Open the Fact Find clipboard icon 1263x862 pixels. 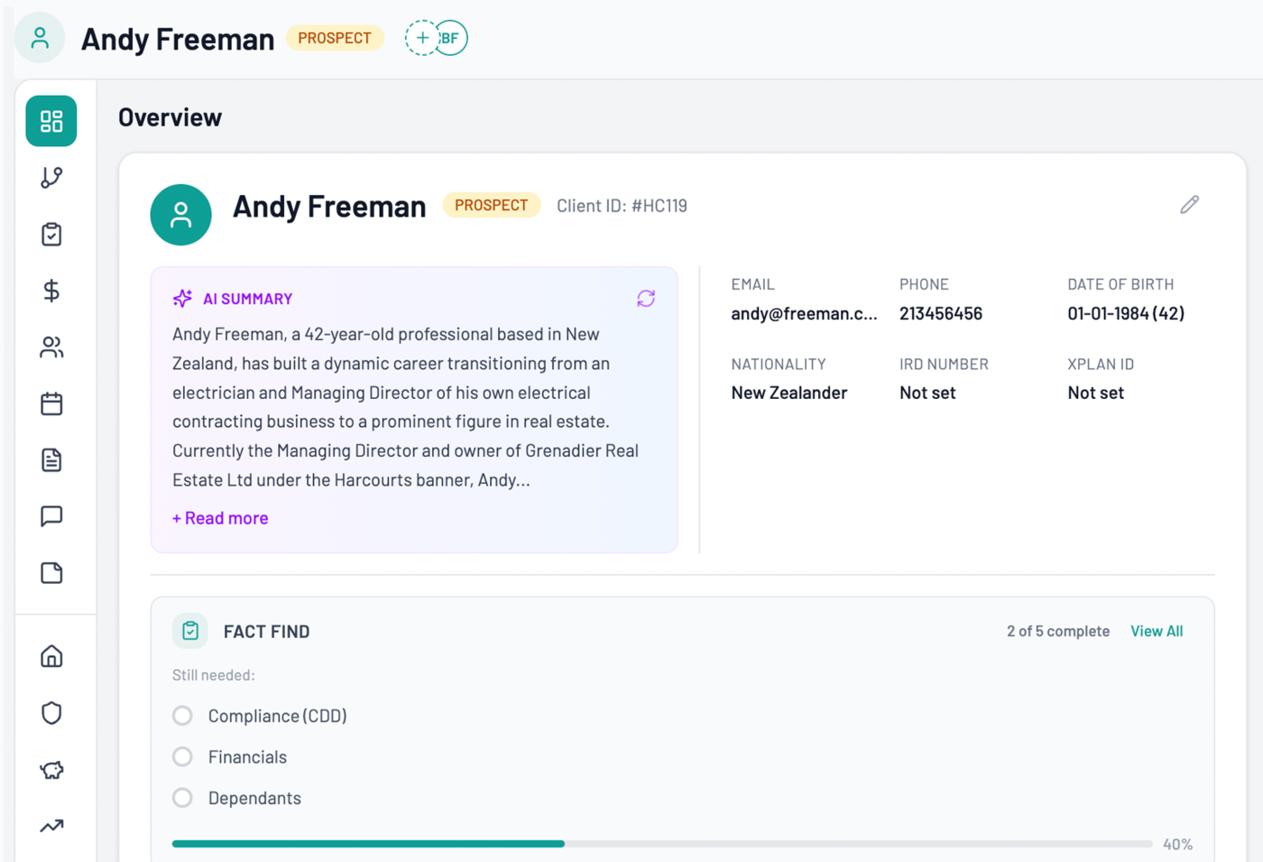(x=51, y=234)
